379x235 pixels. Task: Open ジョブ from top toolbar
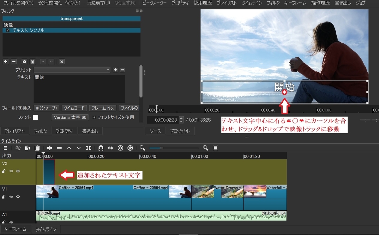(360, 3)
